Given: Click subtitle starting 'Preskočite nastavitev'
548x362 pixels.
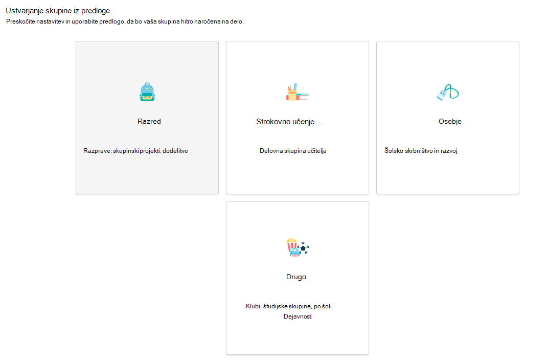Looking at the screenshot, I should pos(125,21).
